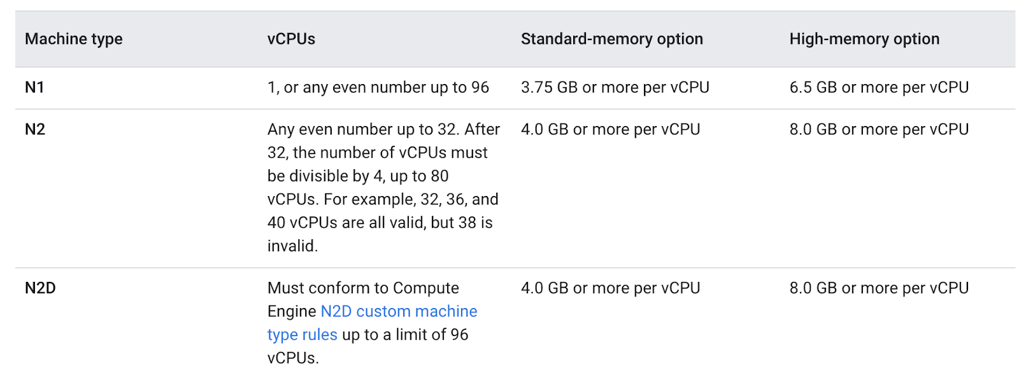Viewport: 1019px width, 378px height.
Task: Open the N2D custom machine type rules link
Action: pyautogui.click(x=399, y=311)
